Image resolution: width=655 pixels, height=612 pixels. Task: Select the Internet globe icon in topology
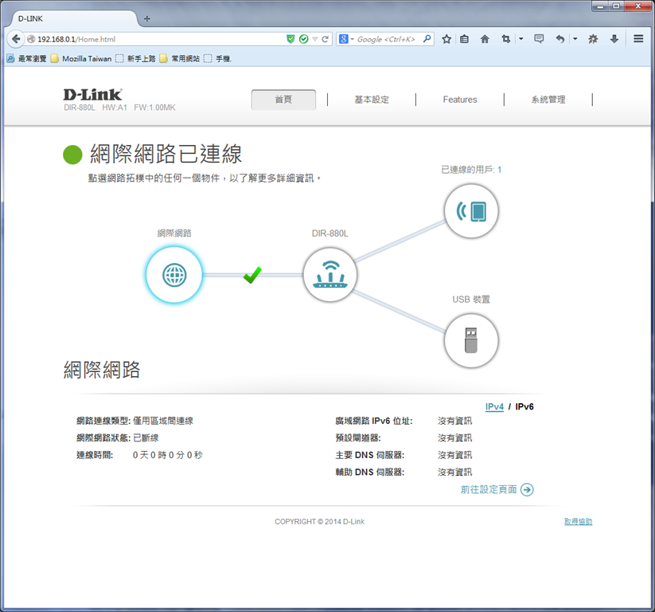click(x=174, y=275)
